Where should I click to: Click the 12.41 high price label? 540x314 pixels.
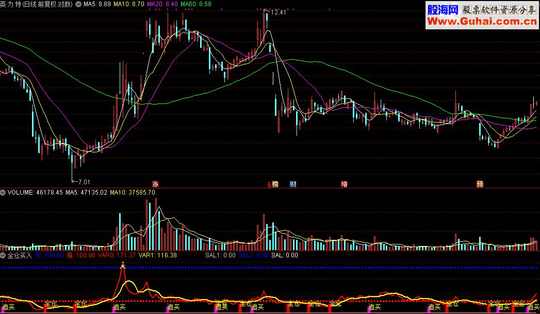(x=279, y=12)
